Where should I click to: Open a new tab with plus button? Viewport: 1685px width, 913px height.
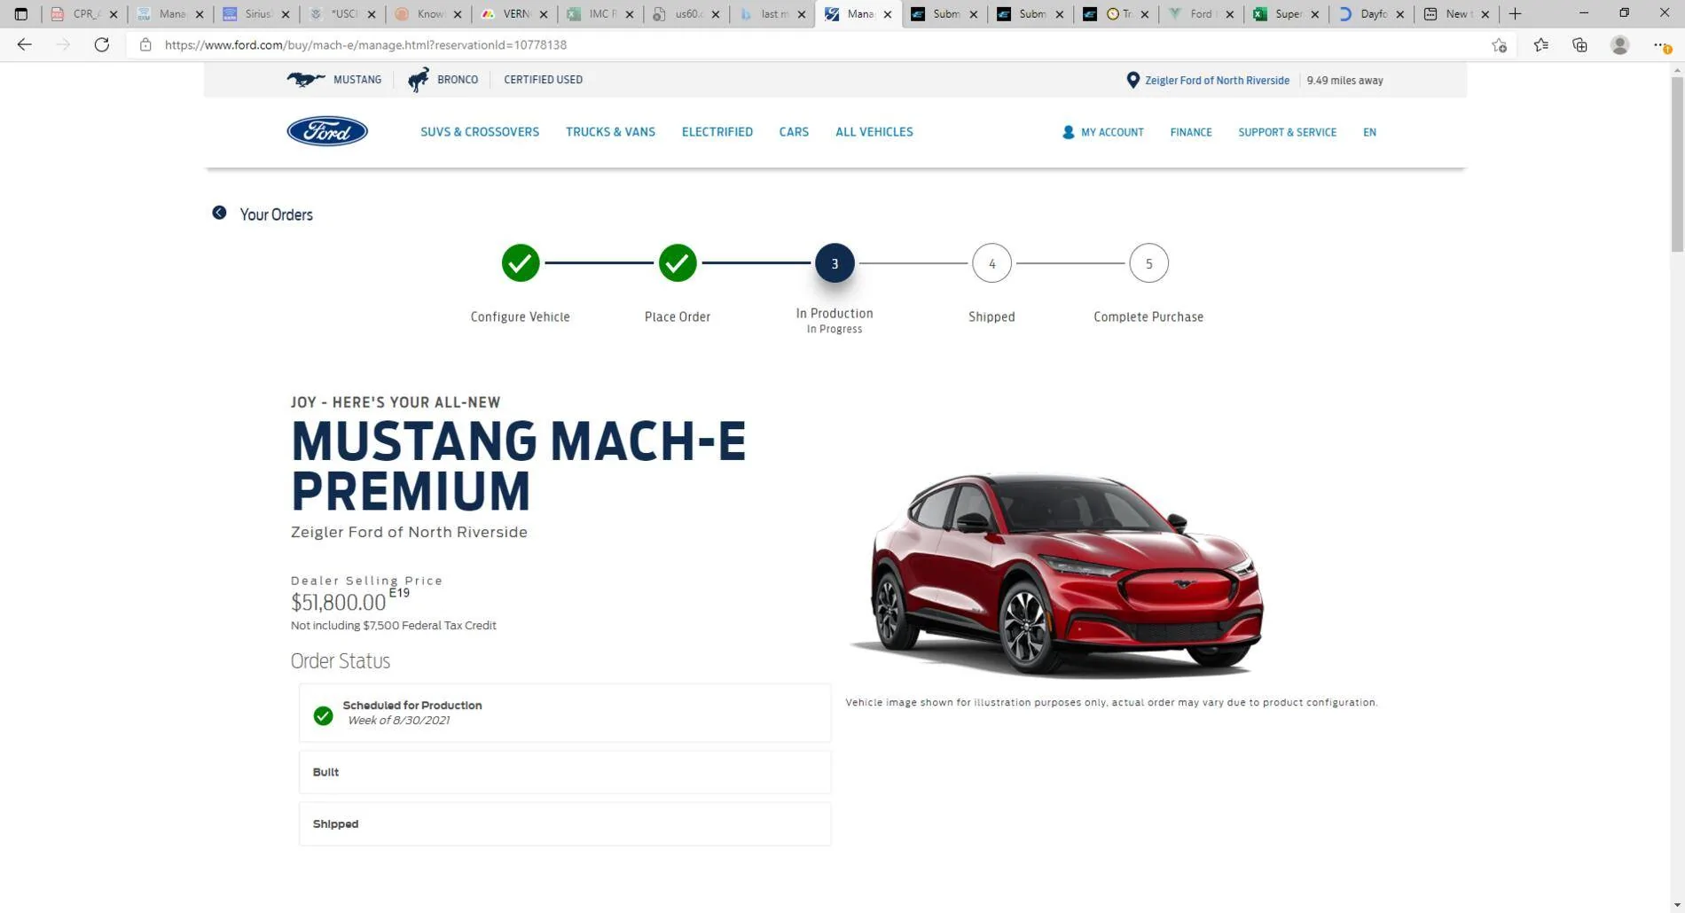[x=1515, y=14]
